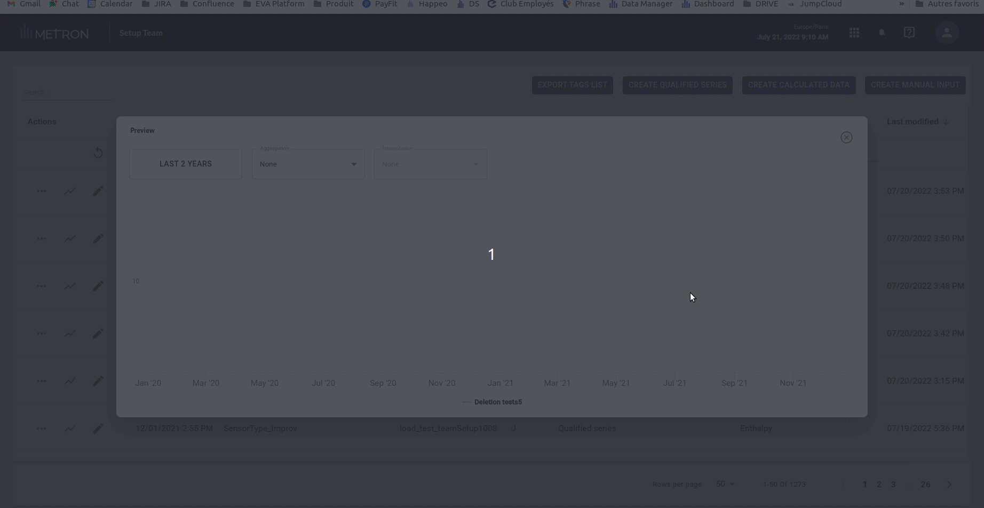Click the LAST 2 YEARS button

pyautogui.click(x=186, y=164)
